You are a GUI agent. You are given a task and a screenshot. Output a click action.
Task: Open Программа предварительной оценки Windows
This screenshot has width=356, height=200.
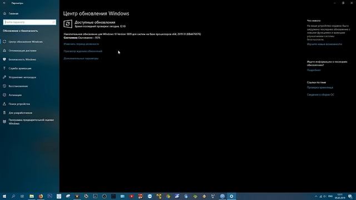coord(29,122)
